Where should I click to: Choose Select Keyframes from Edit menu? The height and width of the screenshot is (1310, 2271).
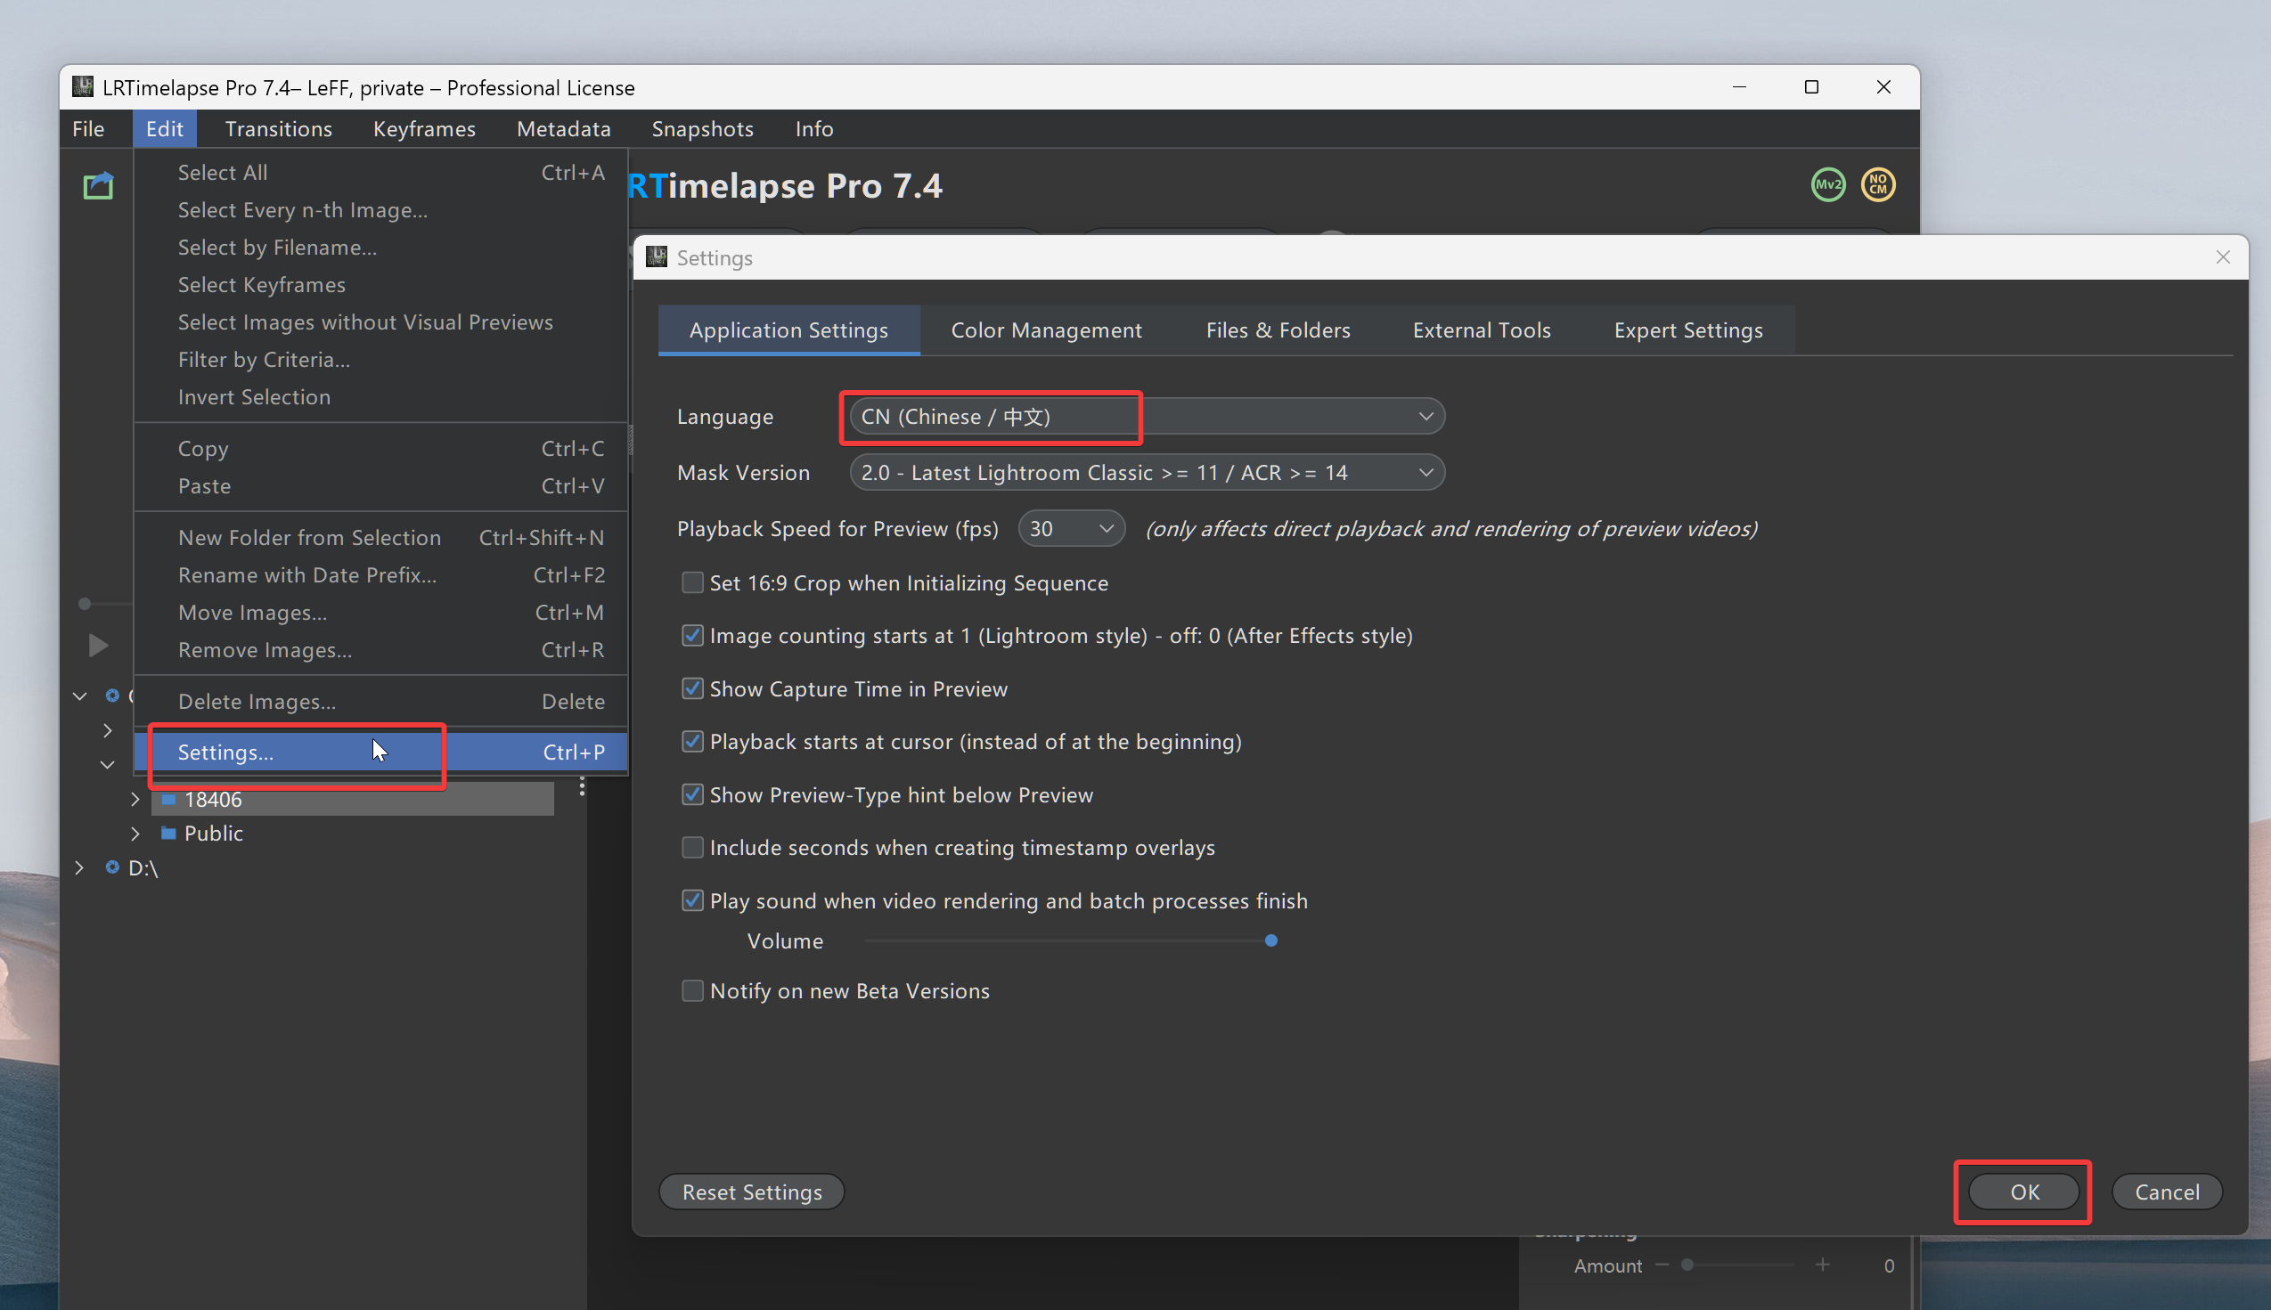[262, 285]
